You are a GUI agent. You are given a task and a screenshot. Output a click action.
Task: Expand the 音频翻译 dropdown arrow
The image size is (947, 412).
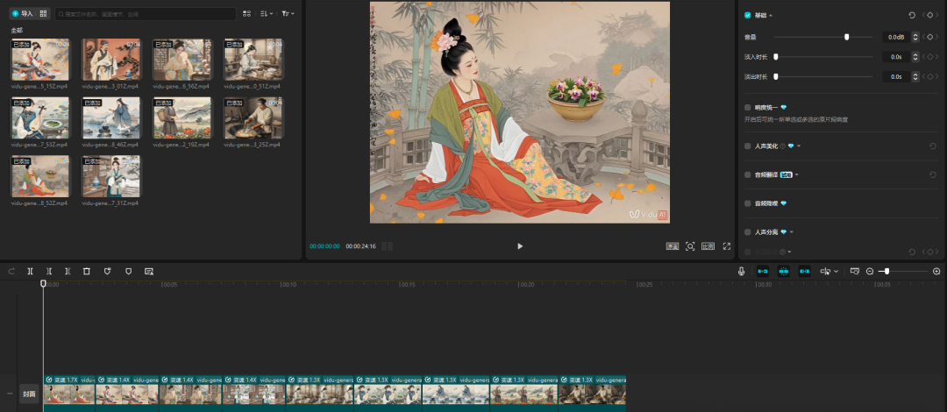[x=796, y=174]
